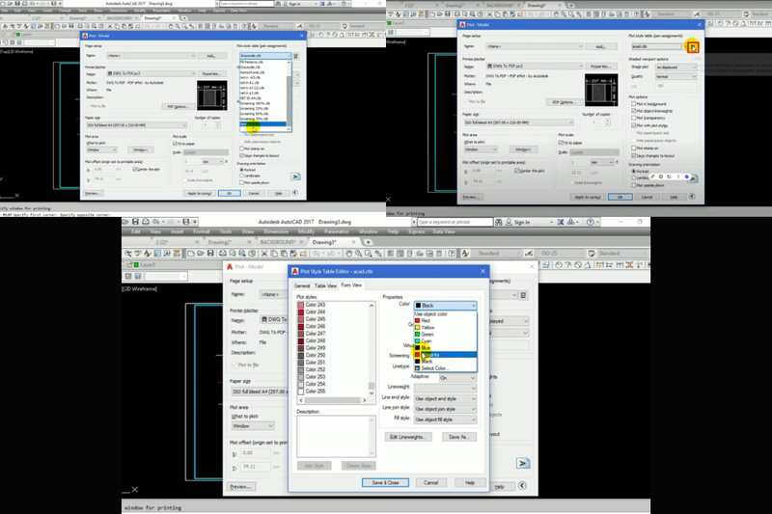
Task: Open Line end style dropdown
Action: (x=445, y=399)
